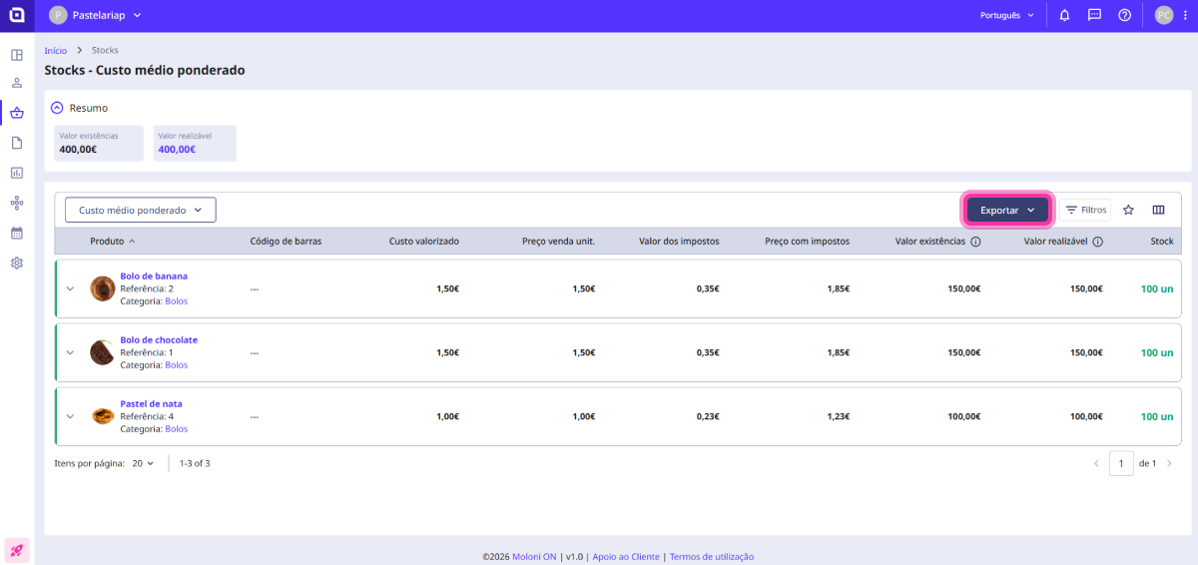Click the Valor dos impostos column header
Viewport: 1198px width, 565px height.
[679, 242]
